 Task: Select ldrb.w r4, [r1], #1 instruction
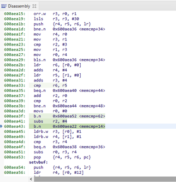(x=58, y=136)
